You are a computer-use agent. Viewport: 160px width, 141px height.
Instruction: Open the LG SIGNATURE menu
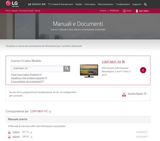37,4
